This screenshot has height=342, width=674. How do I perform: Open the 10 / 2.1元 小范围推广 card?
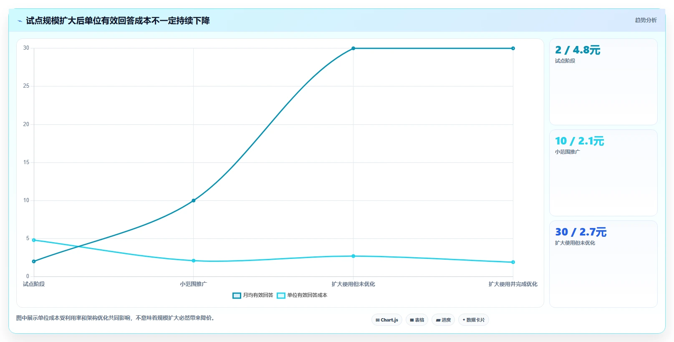click(x=603, y=173)
